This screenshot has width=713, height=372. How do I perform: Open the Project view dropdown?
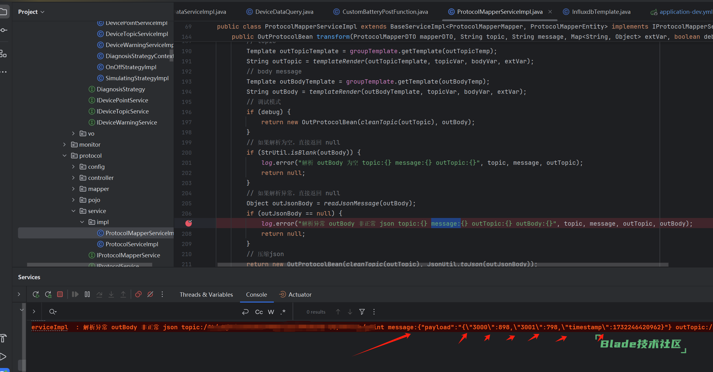[31, 12]
